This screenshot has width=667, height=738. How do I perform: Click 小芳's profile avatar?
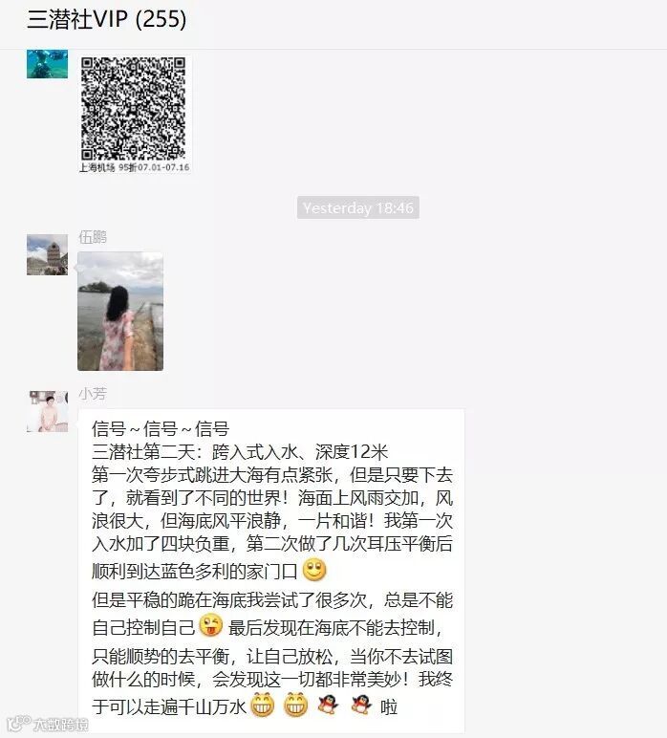(47, 411)
